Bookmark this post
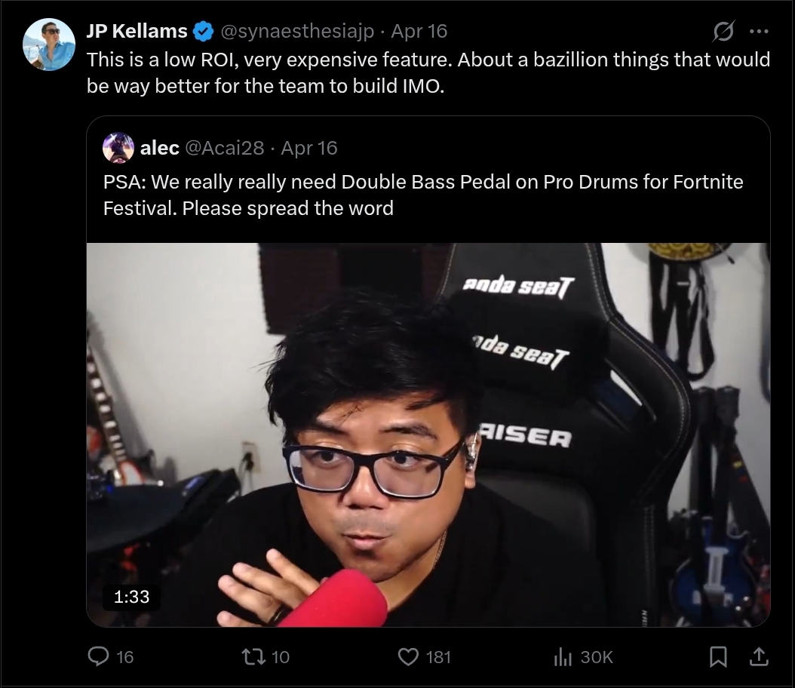The height and width of the screenshot is (688, 795). [x=718, y=656]
